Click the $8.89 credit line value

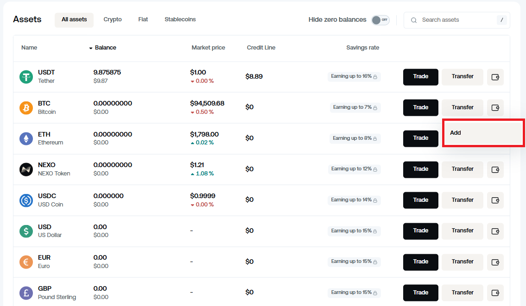[x=254, y=76]
